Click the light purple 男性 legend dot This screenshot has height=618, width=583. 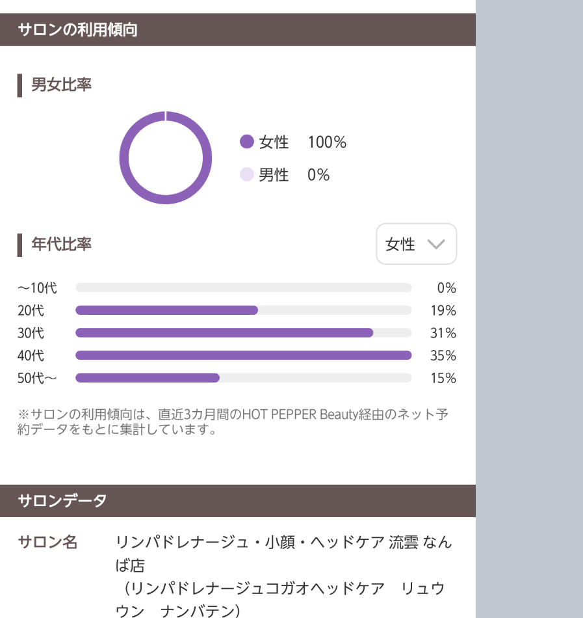click(246, 174)
